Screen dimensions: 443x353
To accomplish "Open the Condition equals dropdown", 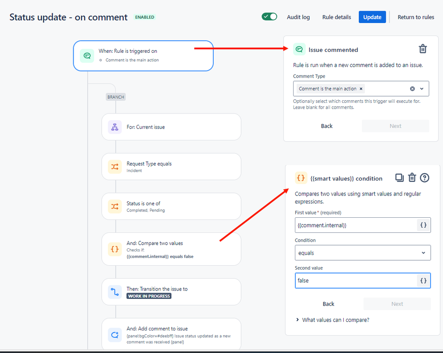I will (x=362, y=253).
